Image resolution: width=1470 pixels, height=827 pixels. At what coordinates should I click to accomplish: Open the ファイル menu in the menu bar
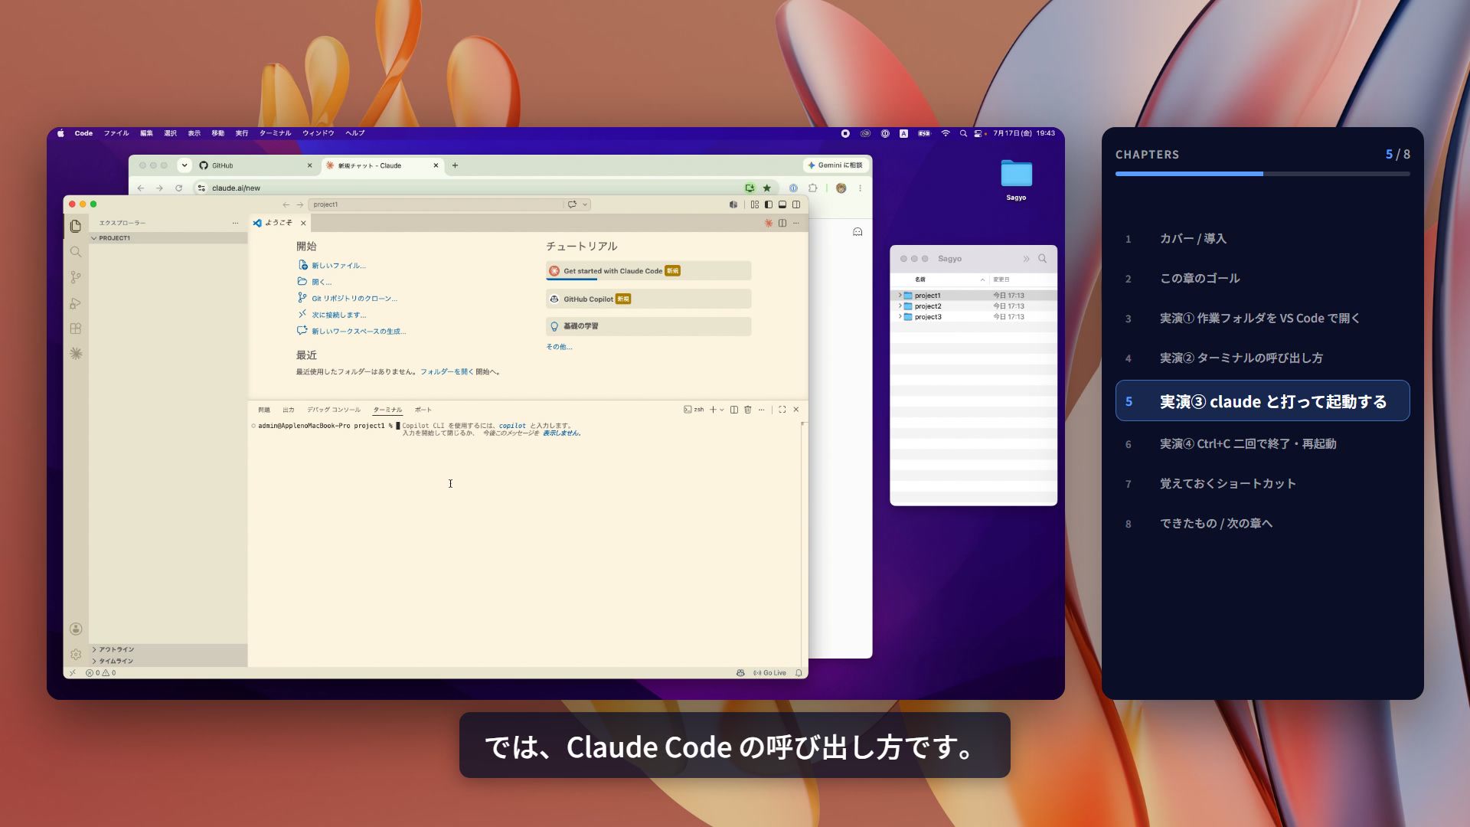116,133
